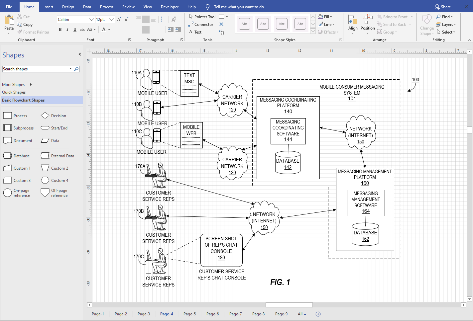Select the Pointer Tool
The height and width of the screenshot is (321, 473).
pos(202,17)
